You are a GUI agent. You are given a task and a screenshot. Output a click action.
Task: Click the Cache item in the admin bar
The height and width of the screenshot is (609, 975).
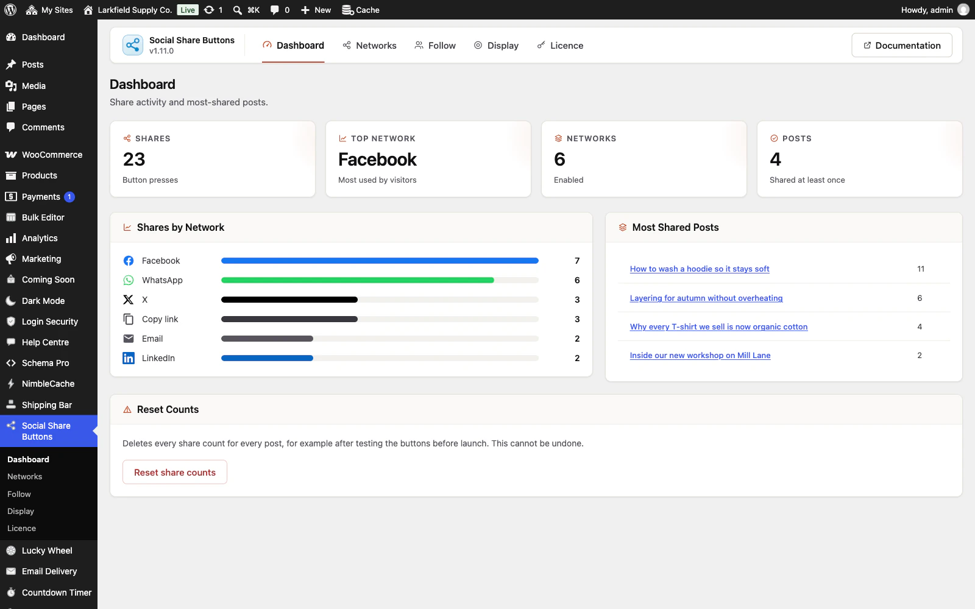pos(361,10)
